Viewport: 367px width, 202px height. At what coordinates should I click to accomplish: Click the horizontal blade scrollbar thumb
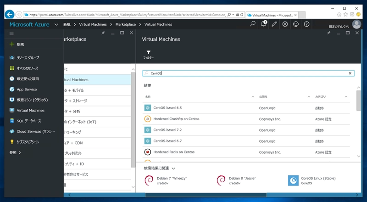click(x=206, y=195)
